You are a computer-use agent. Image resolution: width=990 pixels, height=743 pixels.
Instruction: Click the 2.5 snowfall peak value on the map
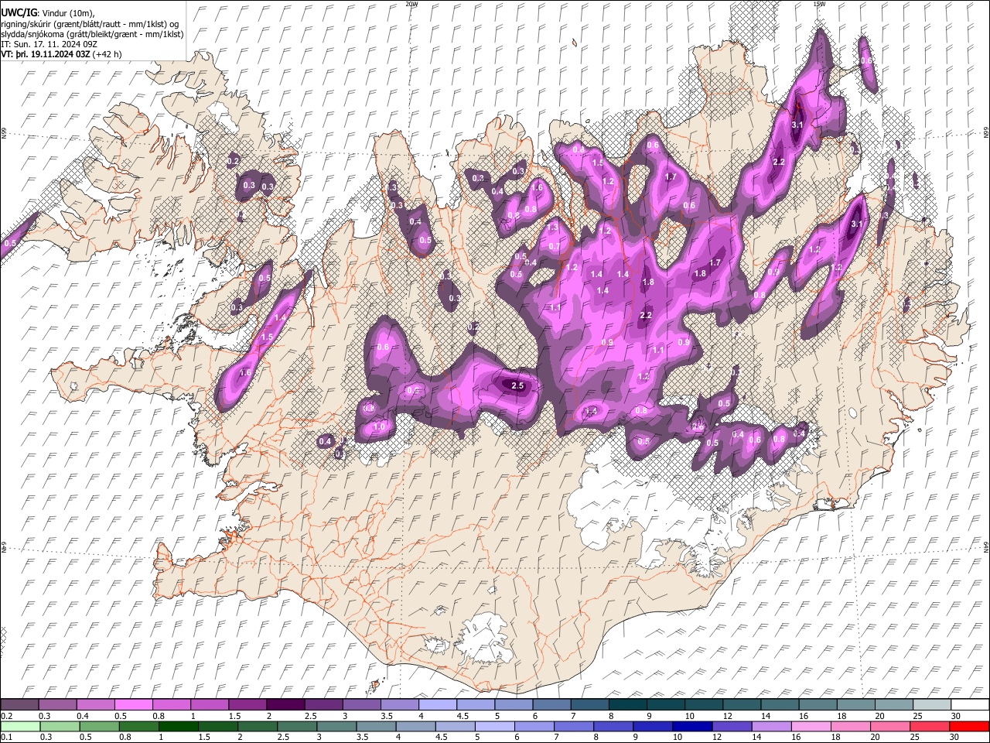click(518, 385)
